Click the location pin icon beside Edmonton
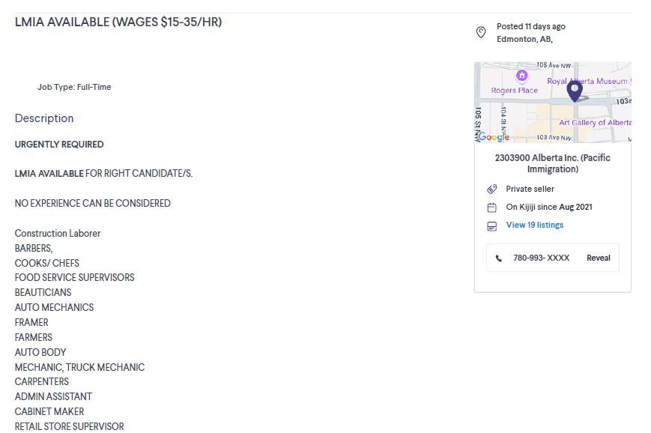This screenshot has width=651, height=433. tap(481, 32)
